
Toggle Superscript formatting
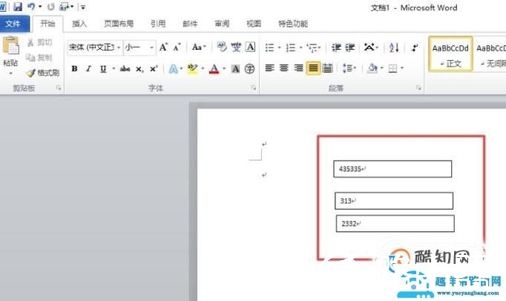(154, 69)
